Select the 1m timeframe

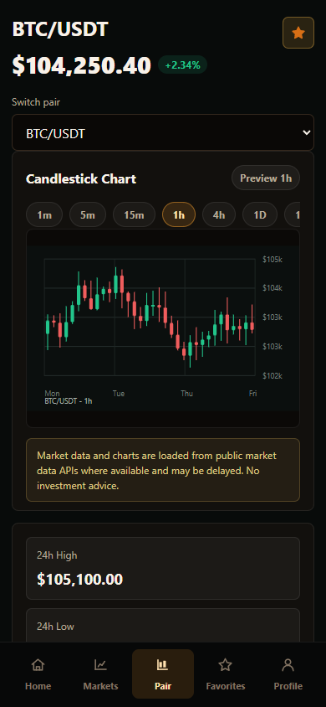tap(44, 214)
